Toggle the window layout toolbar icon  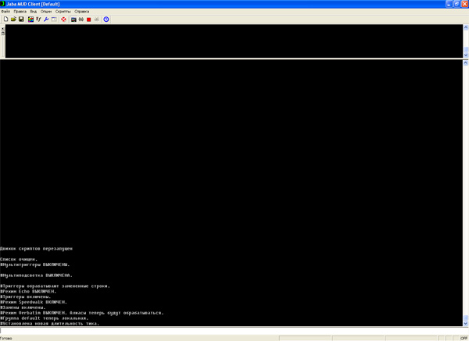coord(54,20)
